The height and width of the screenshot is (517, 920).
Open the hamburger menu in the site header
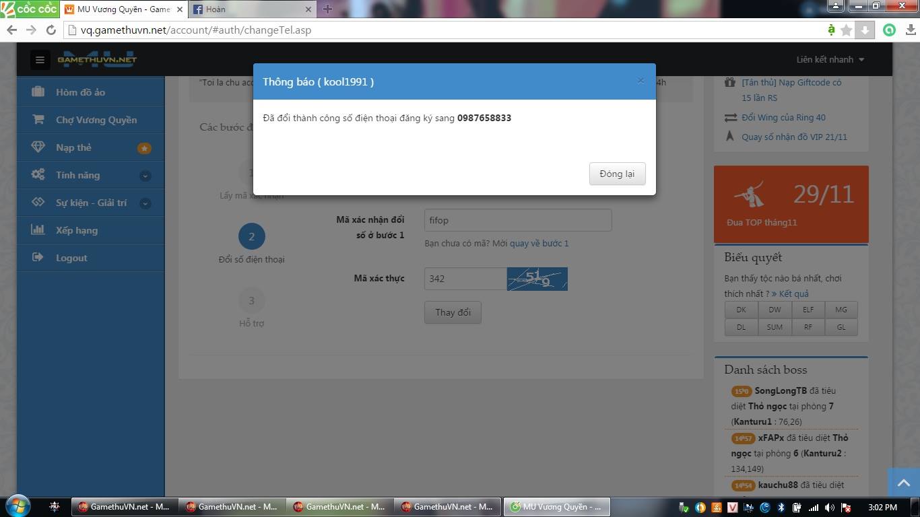[x=40, y=60]
